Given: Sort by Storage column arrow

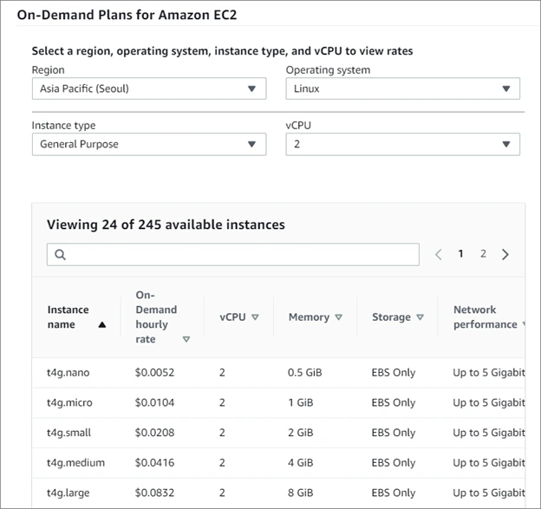Looking at the screenshot, I should (420, 317).
